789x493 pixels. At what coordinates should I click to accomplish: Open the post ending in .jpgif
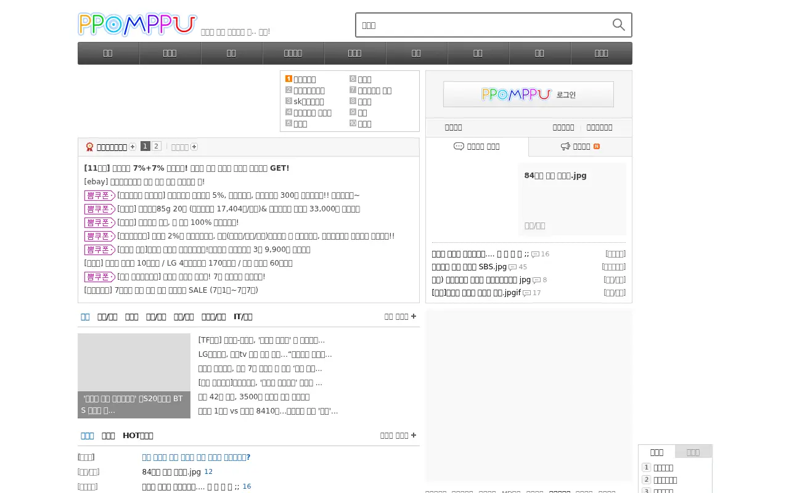(476, 293)
